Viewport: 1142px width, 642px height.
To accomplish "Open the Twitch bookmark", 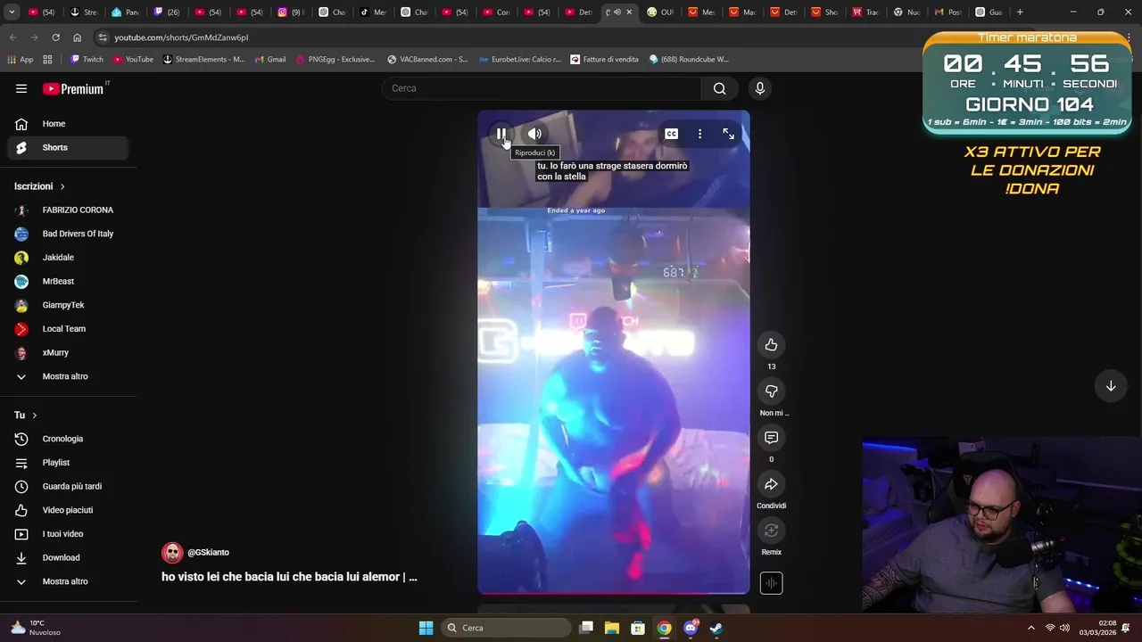I will click(x=87, y=60).
